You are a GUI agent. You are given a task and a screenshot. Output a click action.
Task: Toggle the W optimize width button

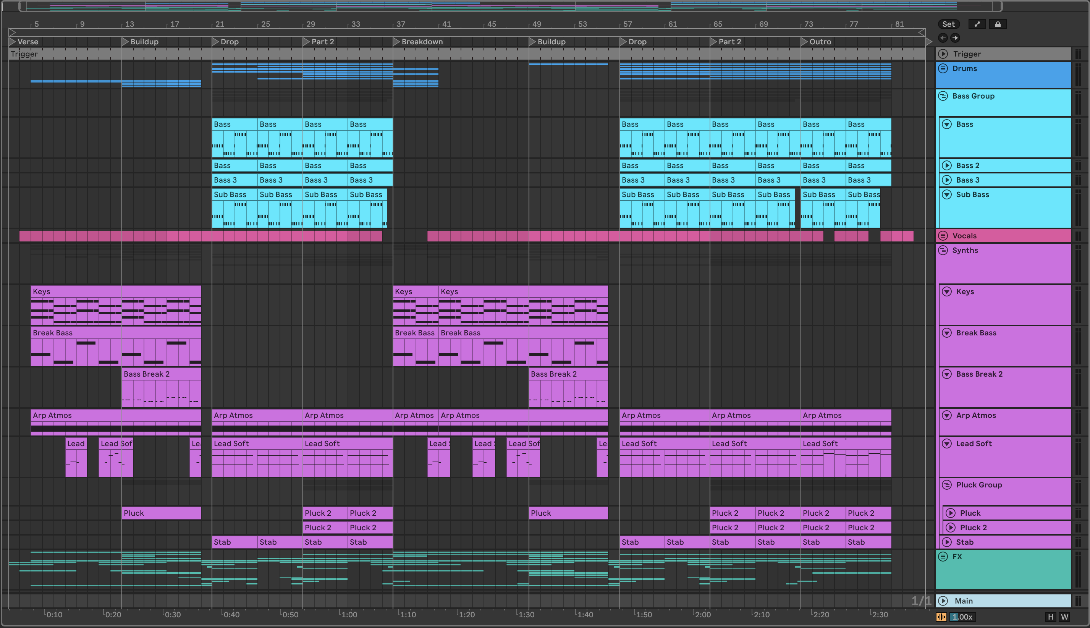pyautogui.click(x=1064, y=617)
